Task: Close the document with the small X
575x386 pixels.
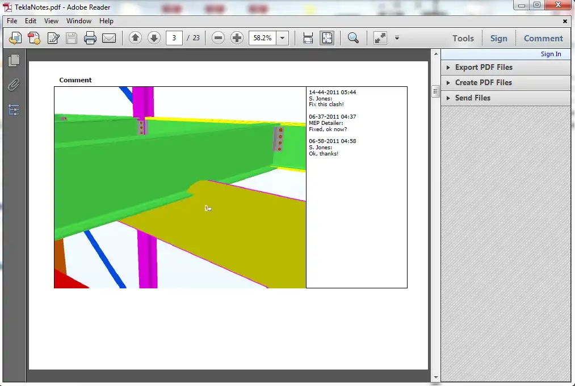Action: [565, 21]
